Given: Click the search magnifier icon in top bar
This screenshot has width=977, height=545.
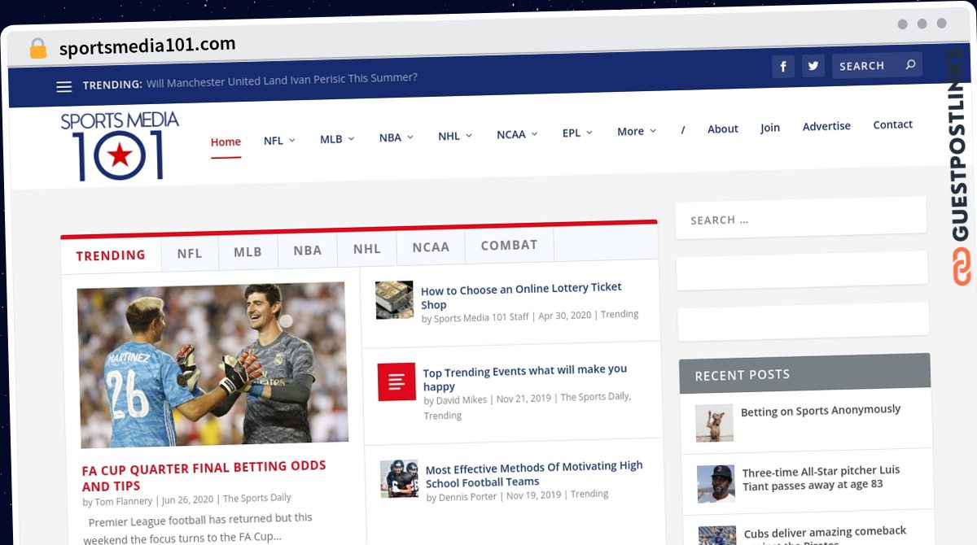Looking at the screenshot, I should pyautogui.click(x=910, y=64).
